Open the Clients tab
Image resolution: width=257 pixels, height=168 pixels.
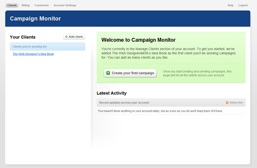pyautogui.click(x=12, y=5)
